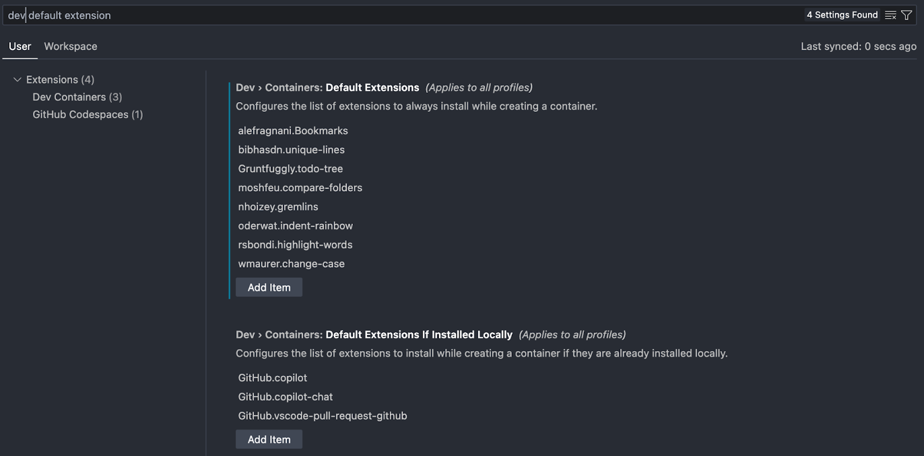Select GitHub.copilot list entry
924x456 pixels.
(x=273, y=378)
